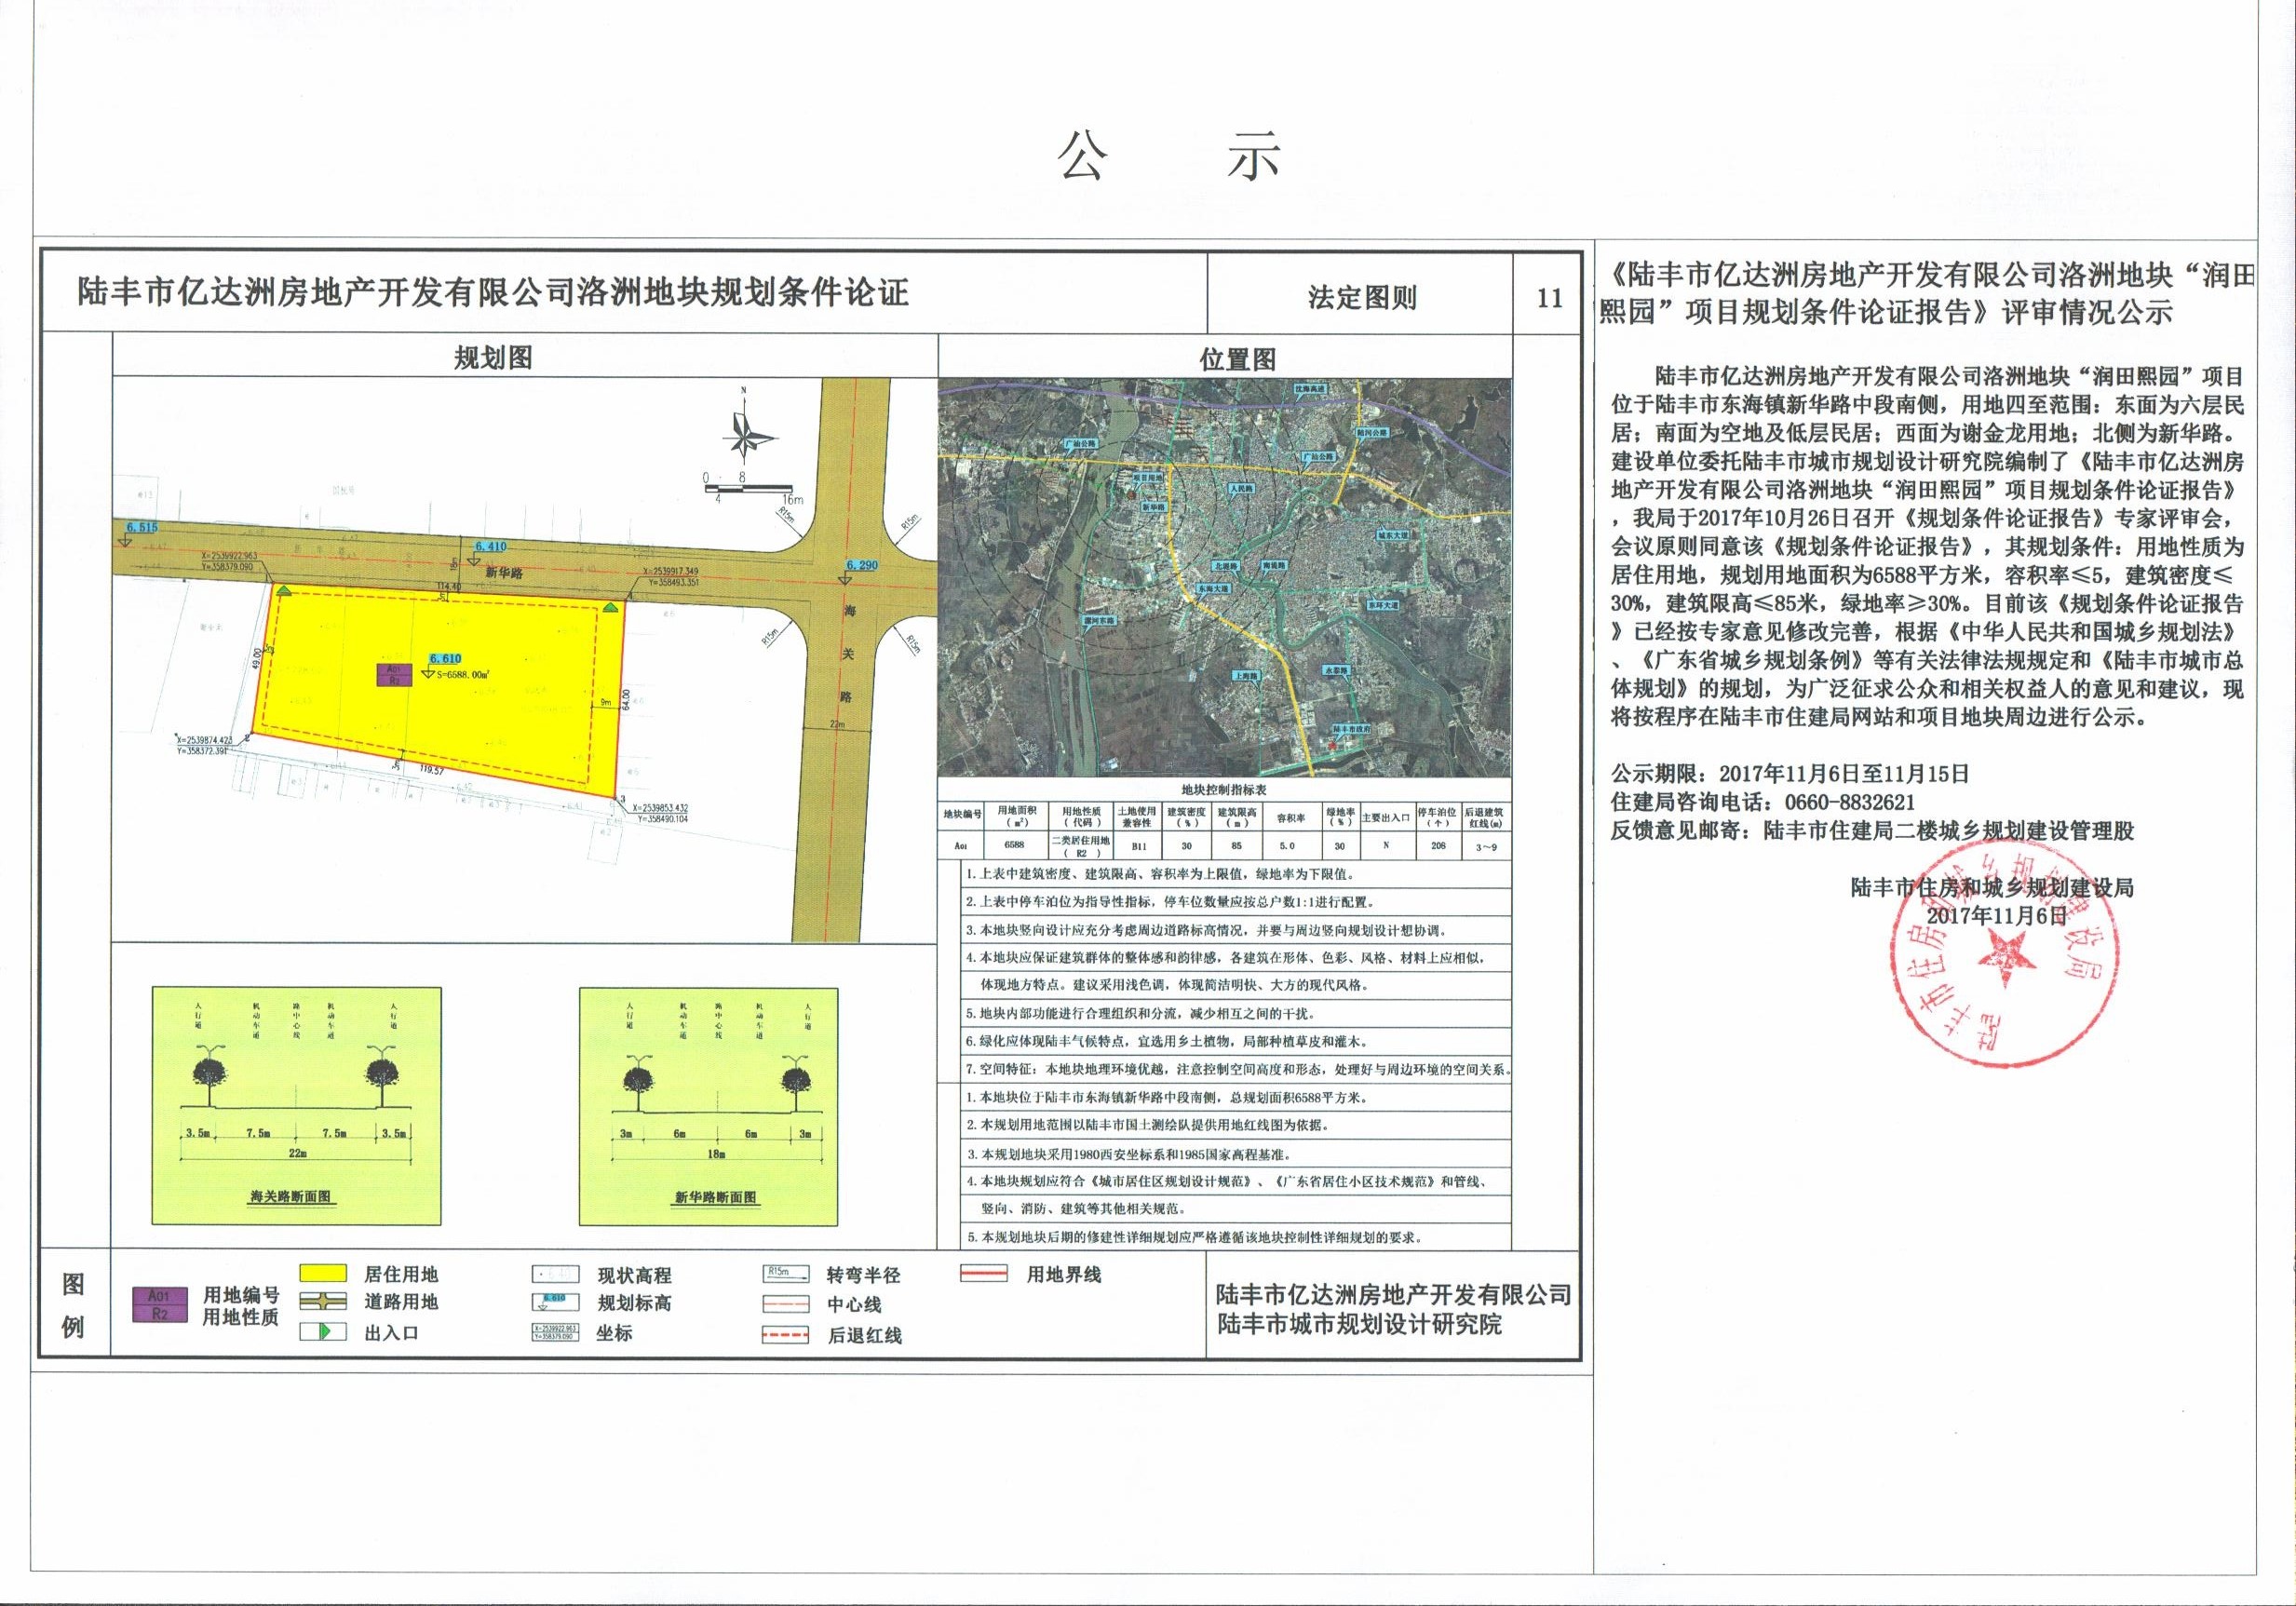Click the left street tree in 海关路断面图

click(210, 1076)
